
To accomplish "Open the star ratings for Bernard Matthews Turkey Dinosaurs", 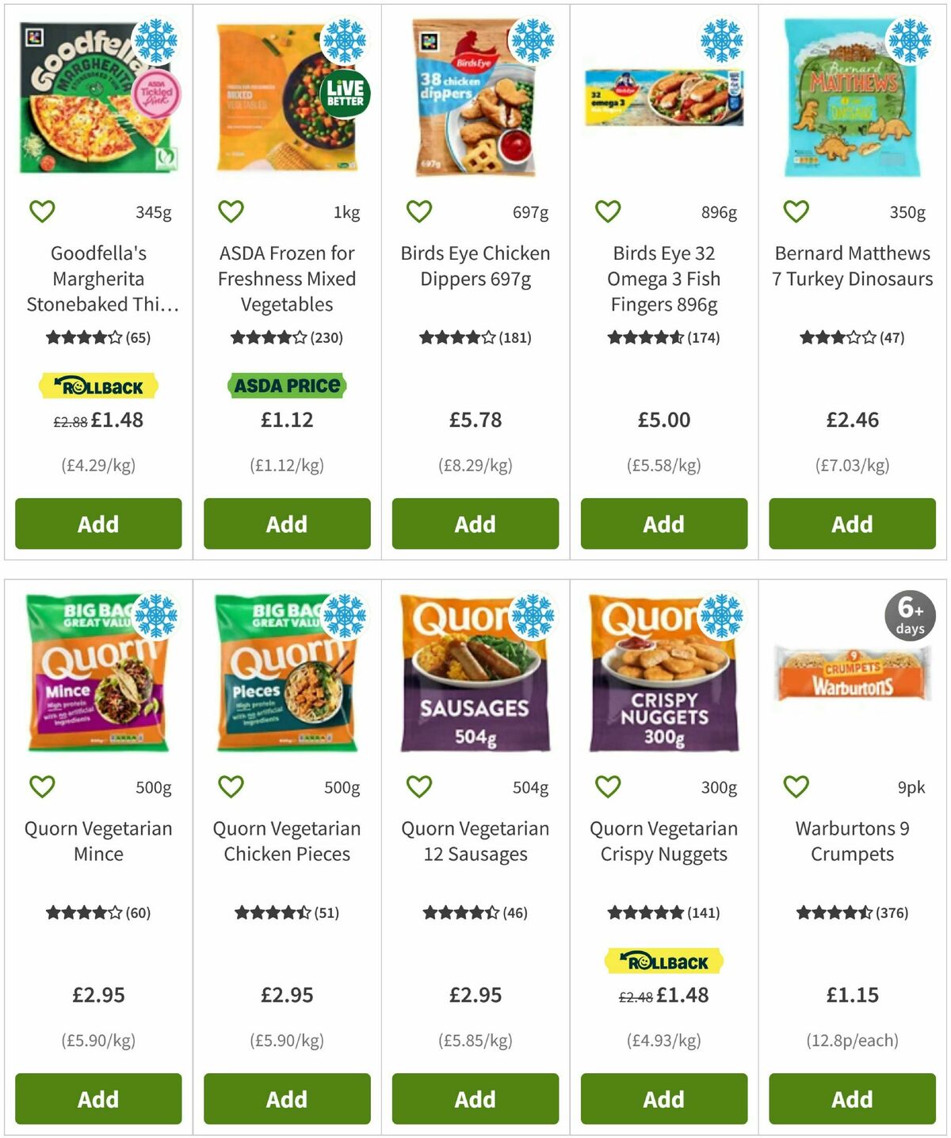I will 852,337.
